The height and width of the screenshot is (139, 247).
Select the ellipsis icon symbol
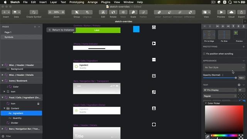click(x=154, y=60)
